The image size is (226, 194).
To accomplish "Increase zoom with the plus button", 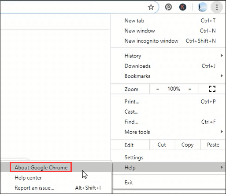I will point(190,89).
